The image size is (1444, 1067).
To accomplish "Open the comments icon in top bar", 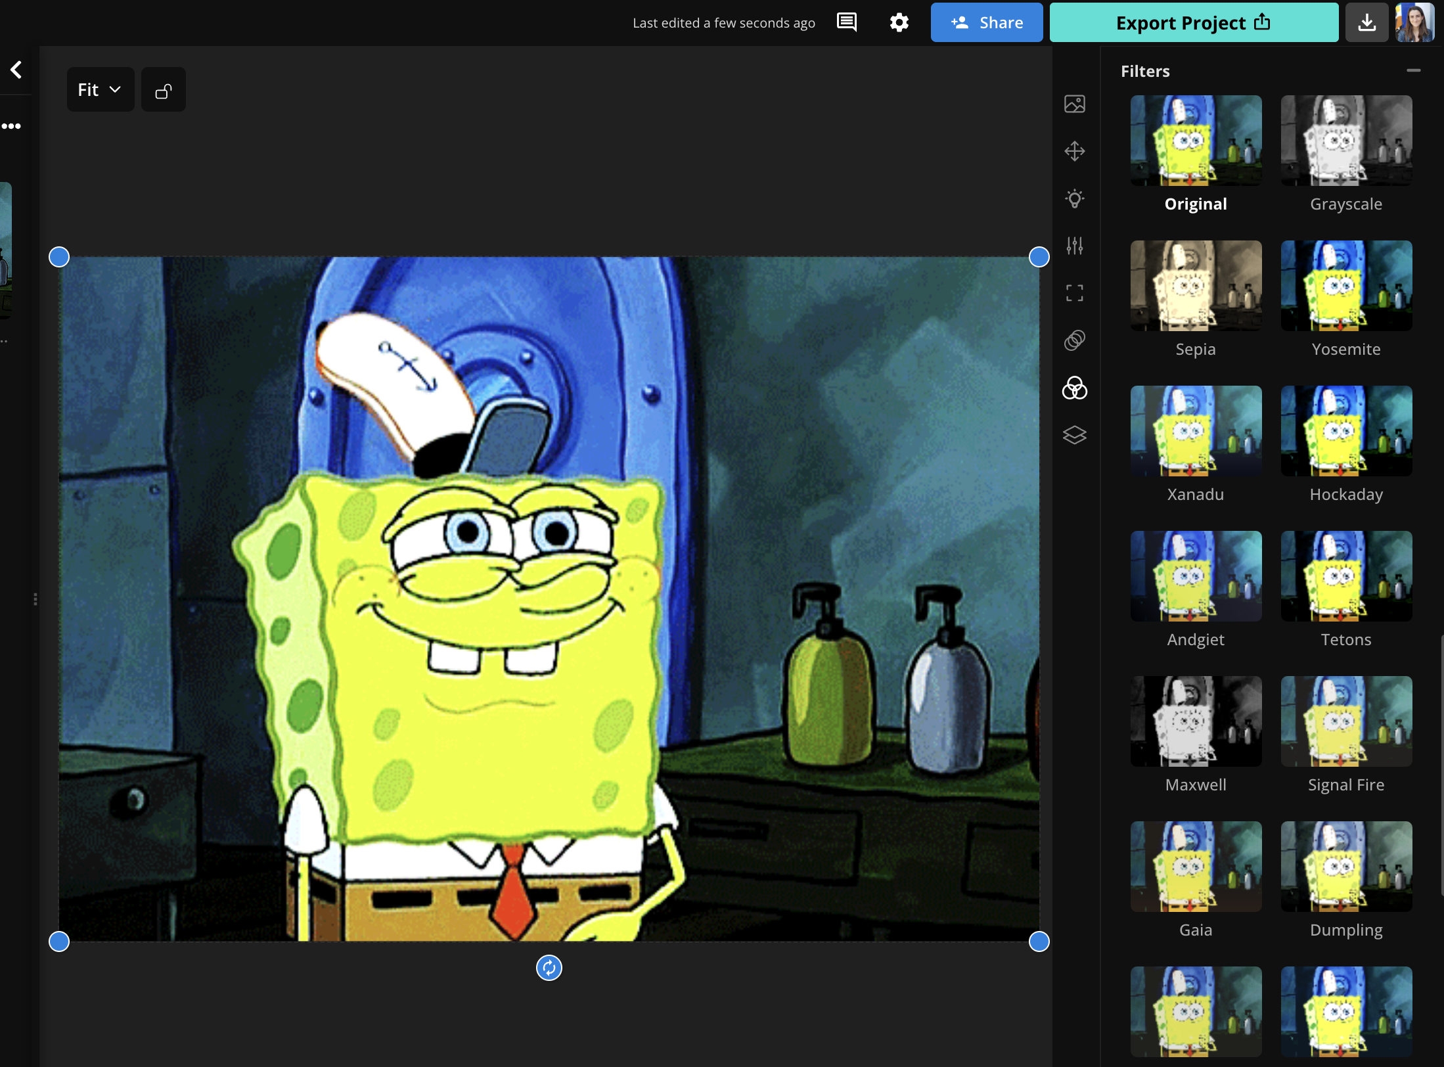I will pos(846,22).
